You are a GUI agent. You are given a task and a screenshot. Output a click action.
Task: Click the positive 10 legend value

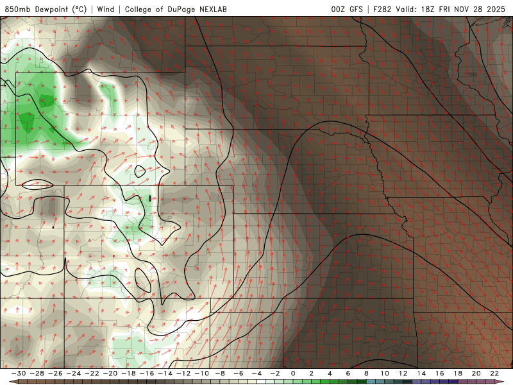click(385, 373)
